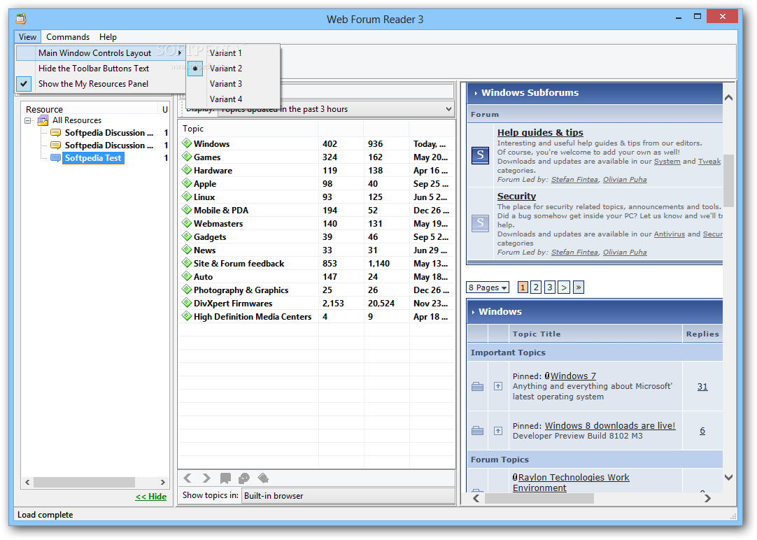The height and width of the screenshot is (540, 757).
Task: Open the Help menu
Action: pos(108,36)
